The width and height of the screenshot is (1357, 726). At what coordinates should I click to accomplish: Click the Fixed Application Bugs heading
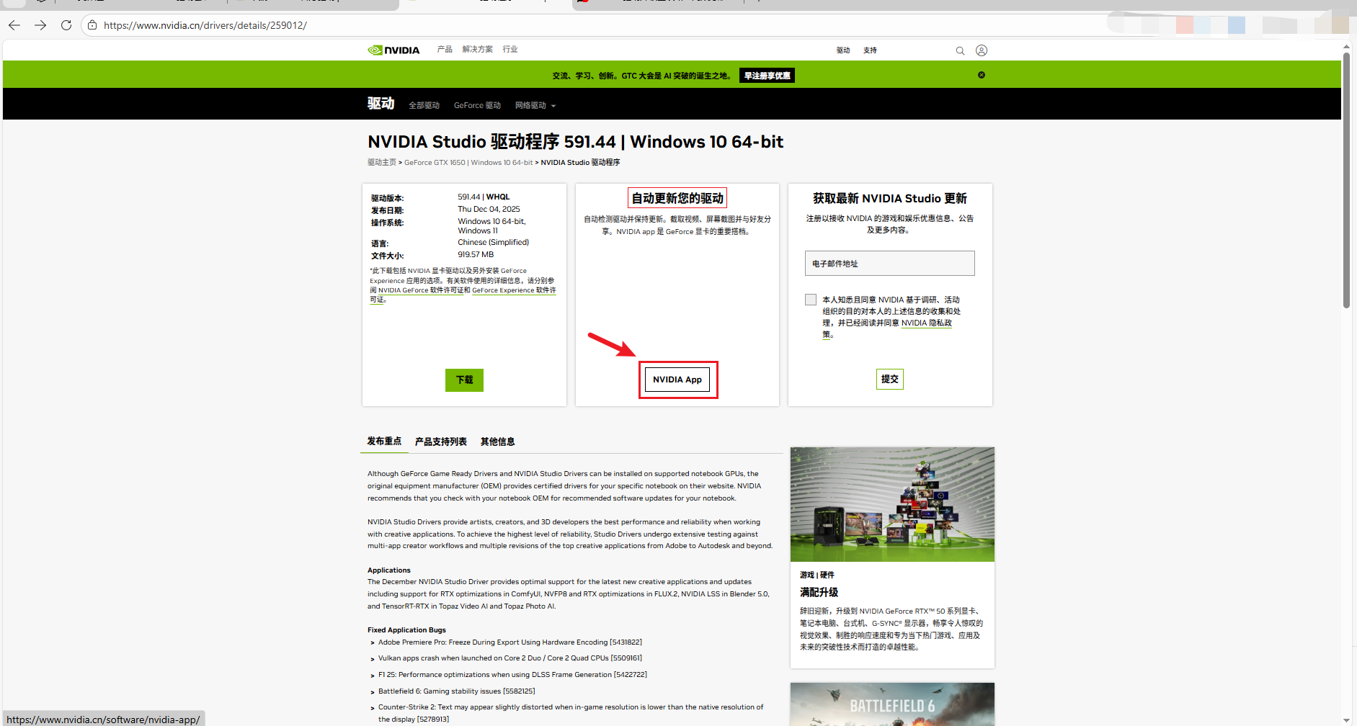(x=406, y=629)
